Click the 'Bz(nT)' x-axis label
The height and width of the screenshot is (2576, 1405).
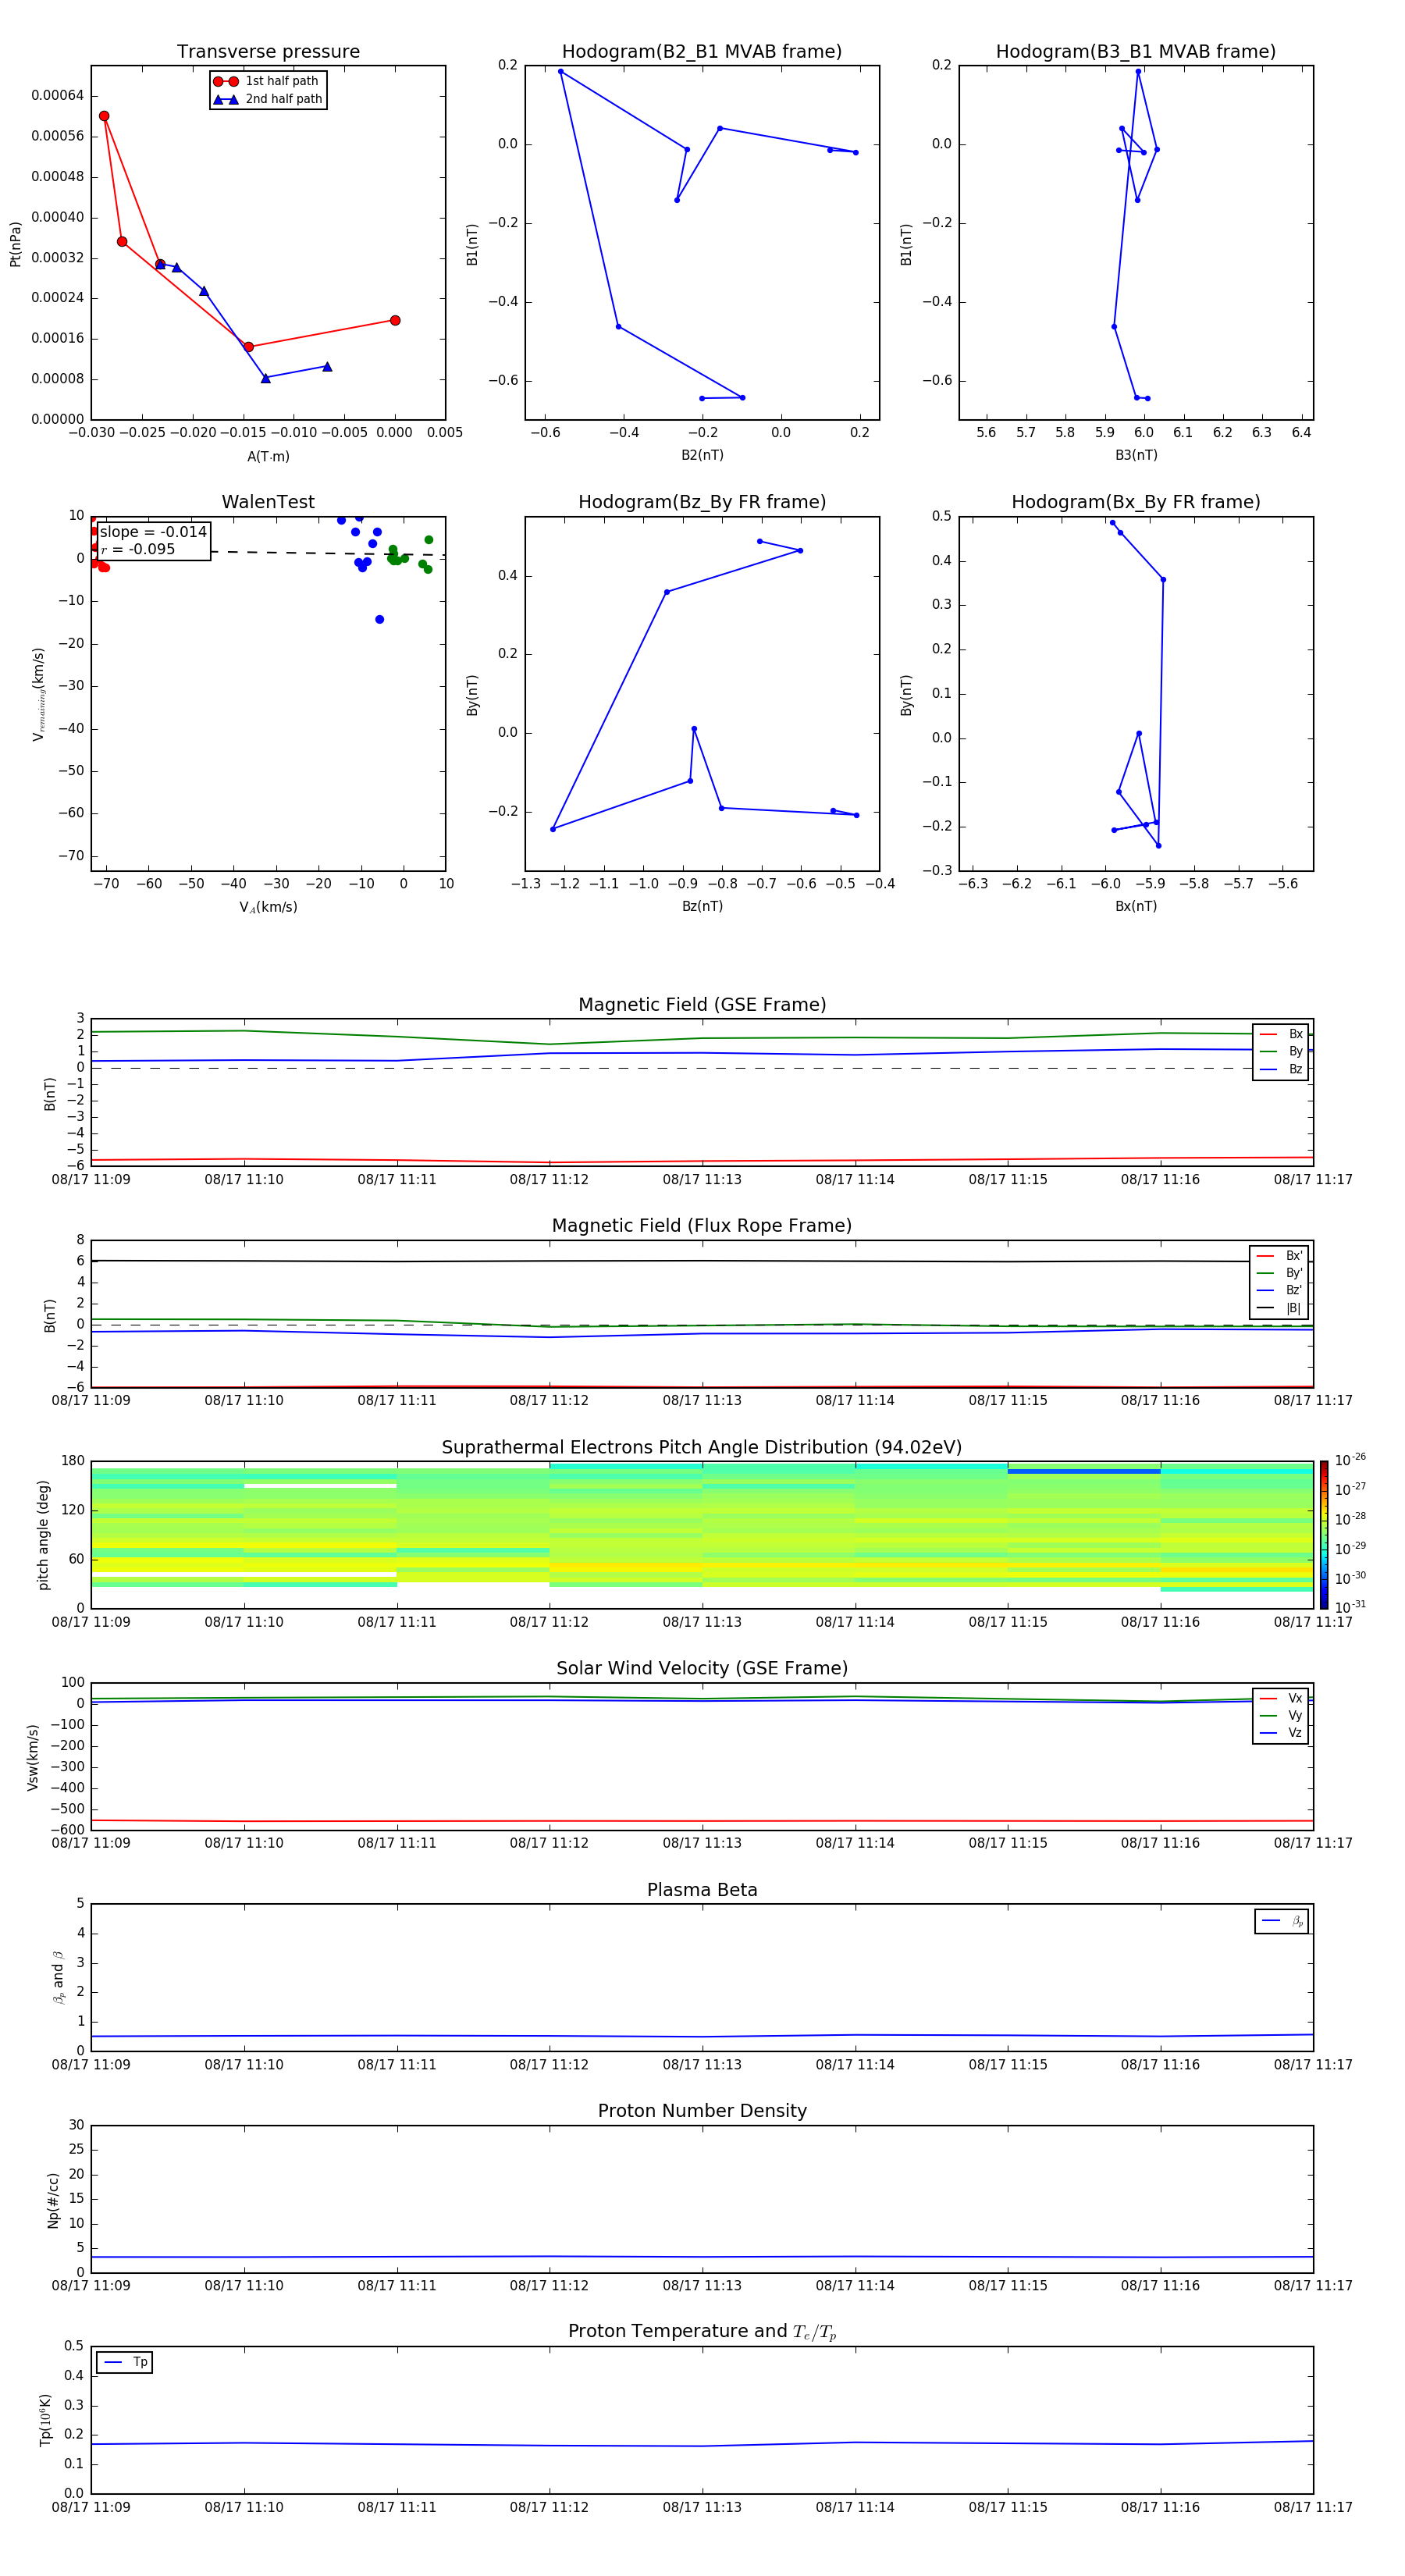[702, 906]
